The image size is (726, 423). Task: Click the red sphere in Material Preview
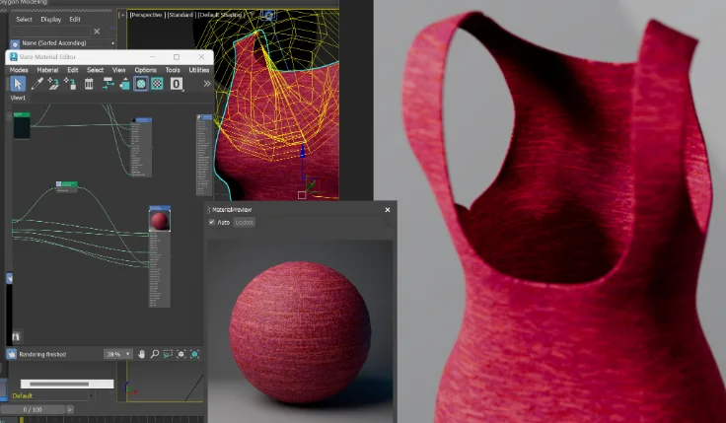[x=300, y=331]
